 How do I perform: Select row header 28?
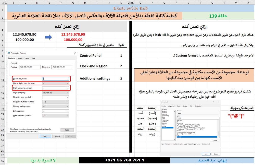[2, 161]
